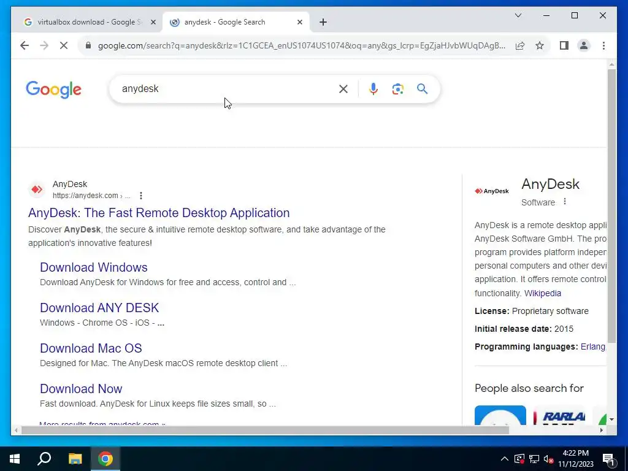Open Chrome three-dot menu
This screenshot has width=628, height=471.
603,45
